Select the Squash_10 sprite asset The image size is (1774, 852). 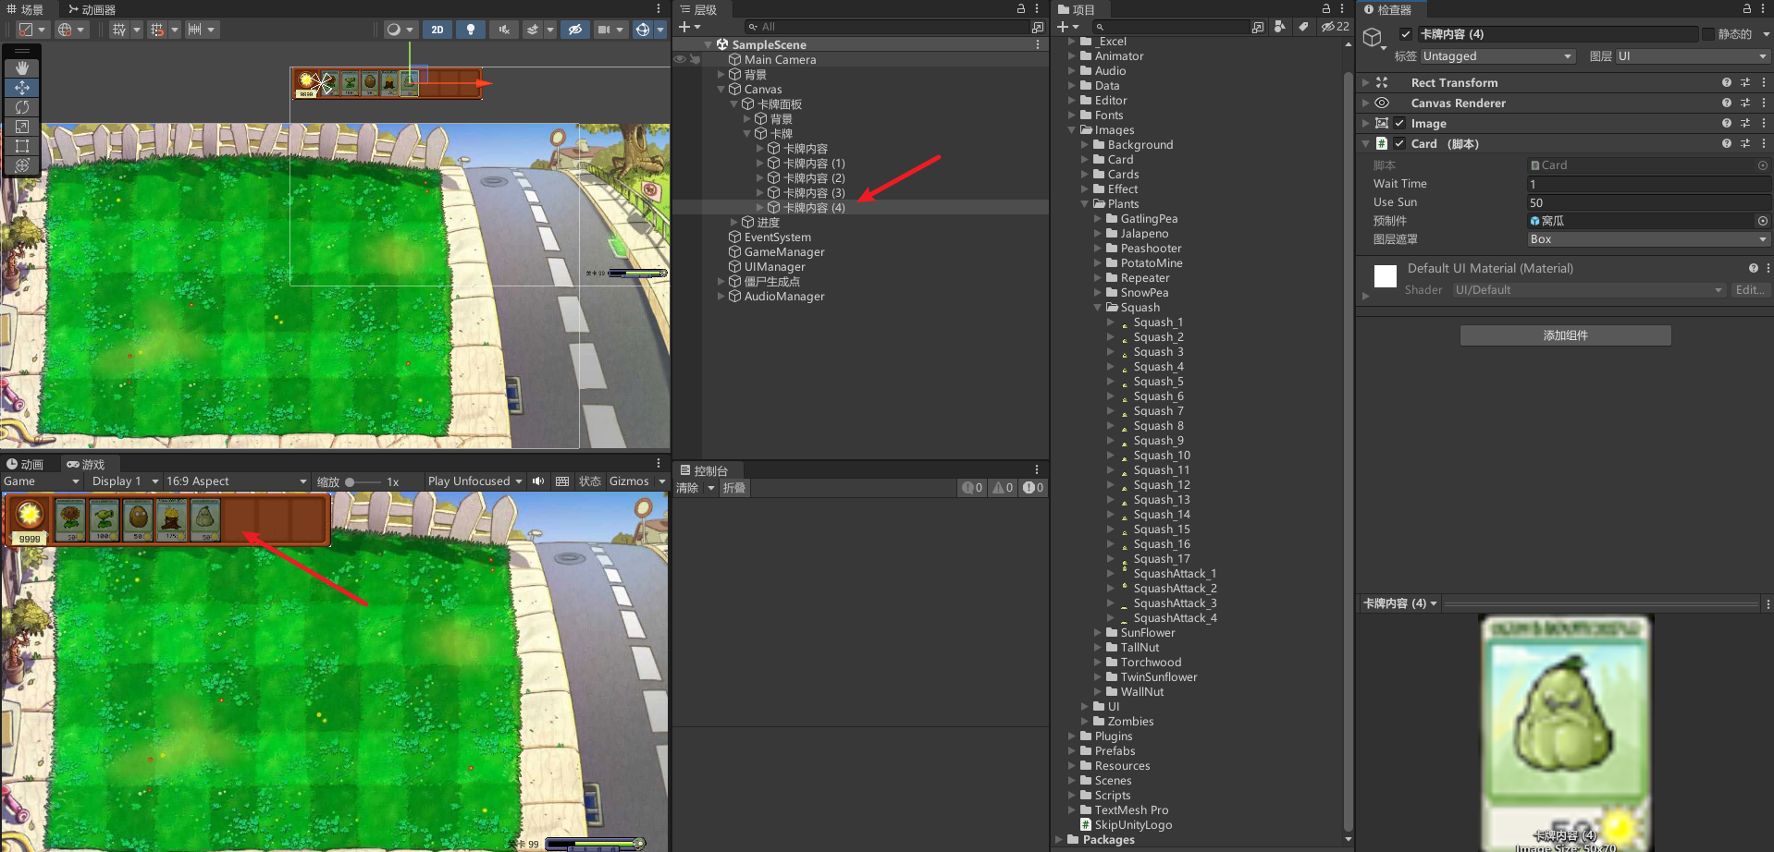coord(1162,456)
